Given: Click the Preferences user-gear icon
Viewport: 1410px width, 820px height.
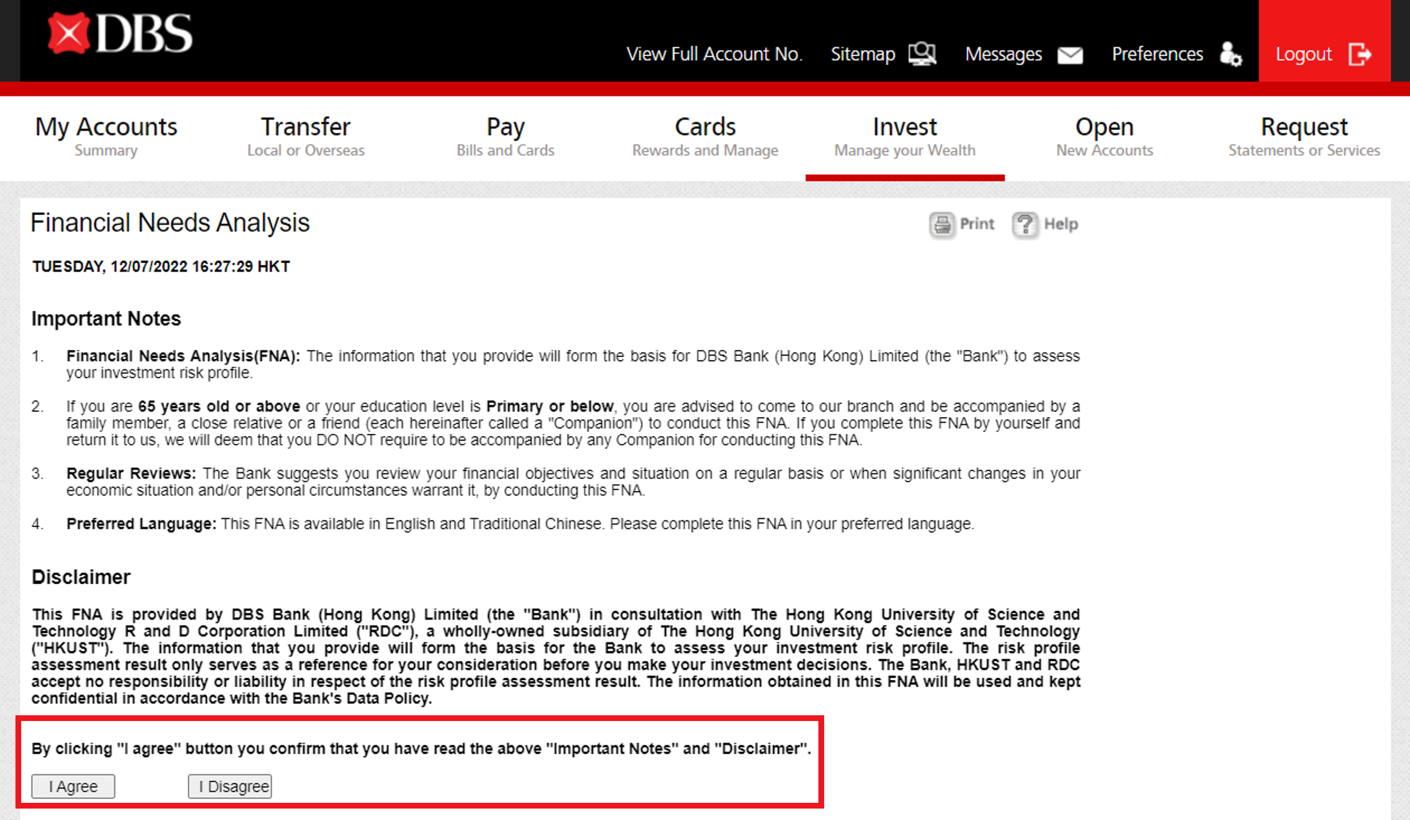Looking at the screenshot, I should click(1230, 55).
